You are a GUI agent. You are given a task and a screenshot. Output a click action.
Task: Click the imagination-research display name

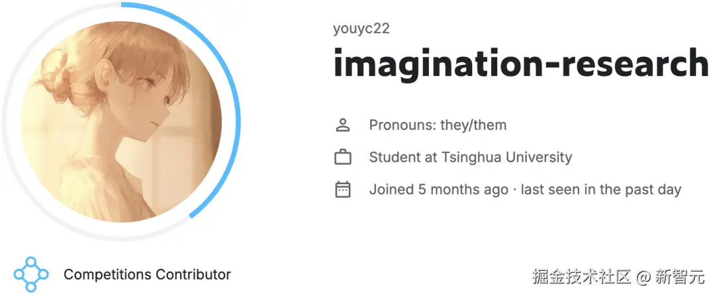pyautogui.click(x=520, y=63)
